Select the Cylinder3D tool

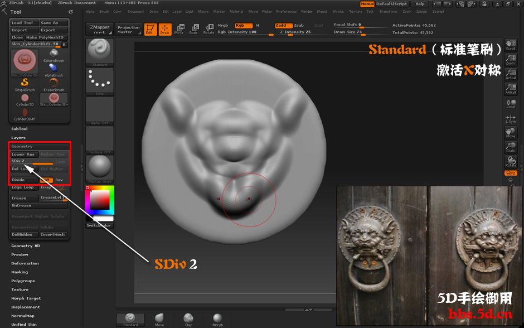coord(25,100)
